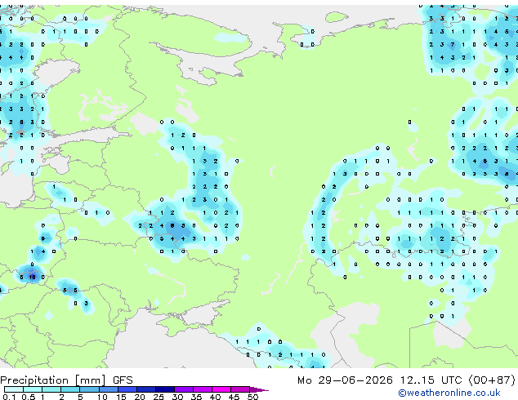
Task: Click the '45' legend scale label
Action: pyautogui.click(x=234, y=397)
